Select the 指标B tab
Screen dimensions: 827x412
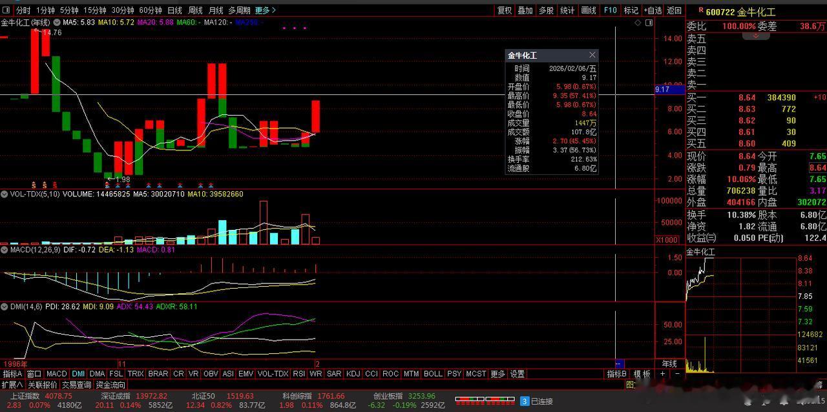(616, 374)
